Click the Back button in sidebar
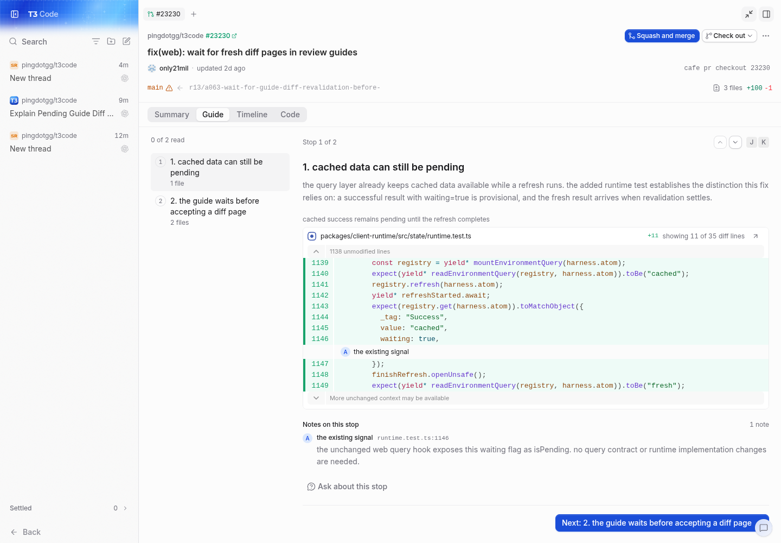This screenshot has width=781, height=543. (x=25, y=532)
